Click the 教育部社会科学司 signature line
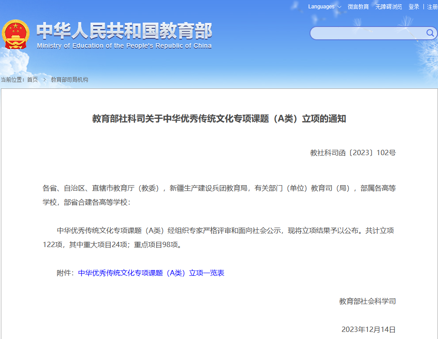The image size is (438, 339). [x=367, y=301]
